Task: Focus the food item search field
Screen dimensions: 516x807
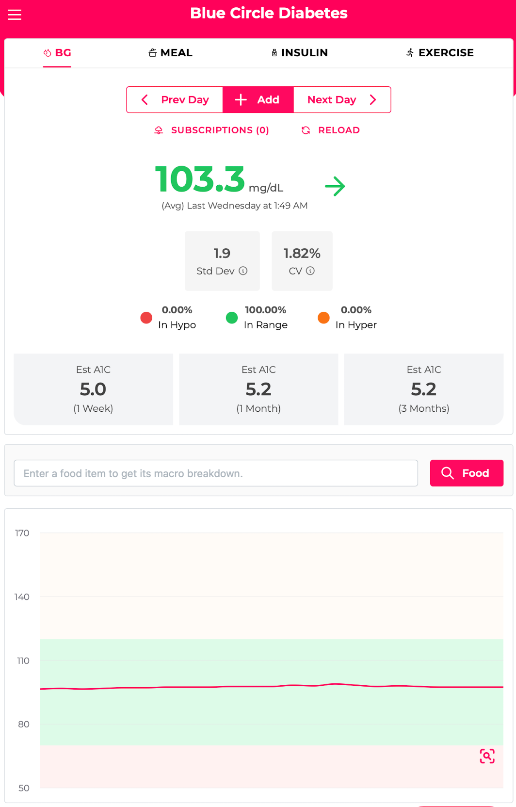Action: tap(216, 473)
